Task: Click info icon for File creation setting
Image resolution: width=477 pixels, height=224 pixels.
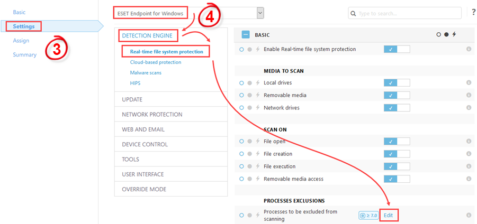Action: [x=469, y=154]
